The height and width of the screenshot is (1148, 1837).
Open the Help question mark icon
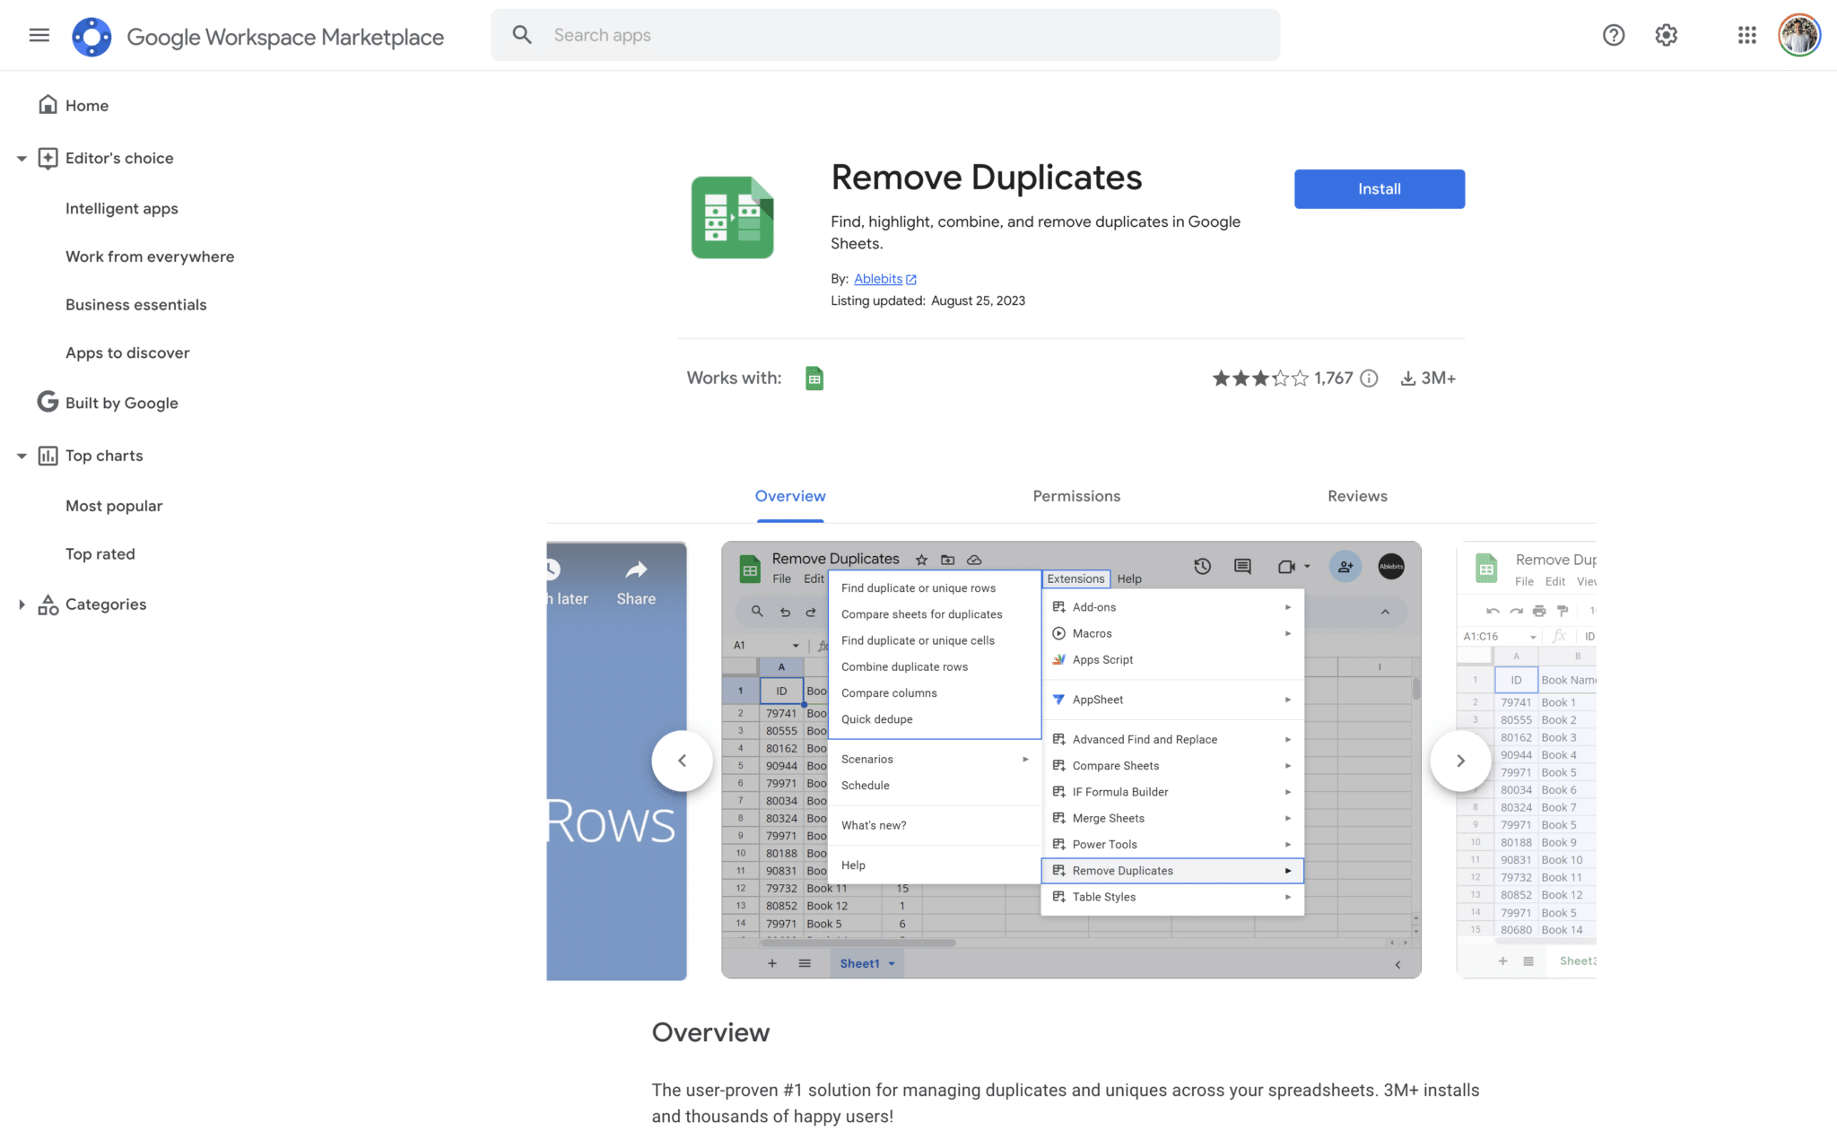pos(1614,35)
